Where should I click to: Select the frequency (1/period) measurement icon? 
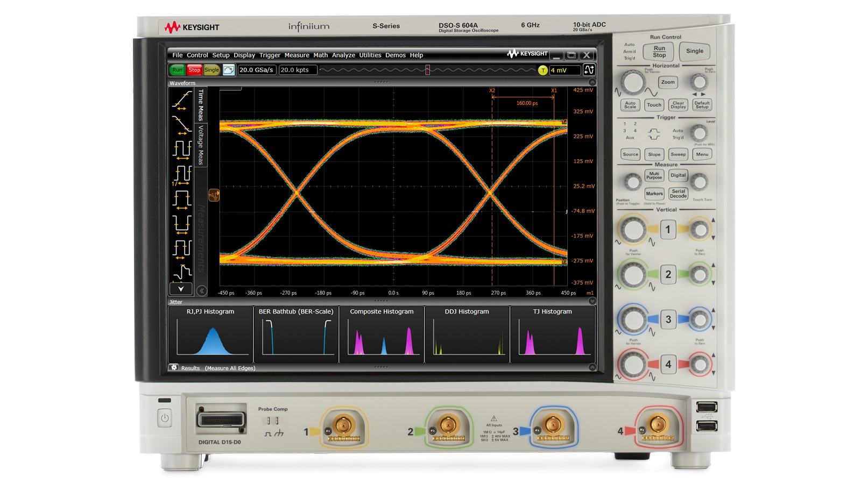point(180,180)
